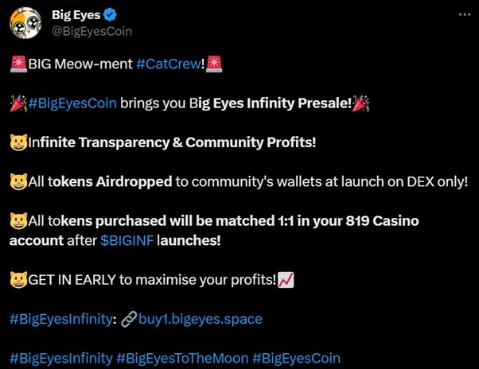Click the rising chart emoji after profits
The image size is (479, 369).
click(285, 279)
